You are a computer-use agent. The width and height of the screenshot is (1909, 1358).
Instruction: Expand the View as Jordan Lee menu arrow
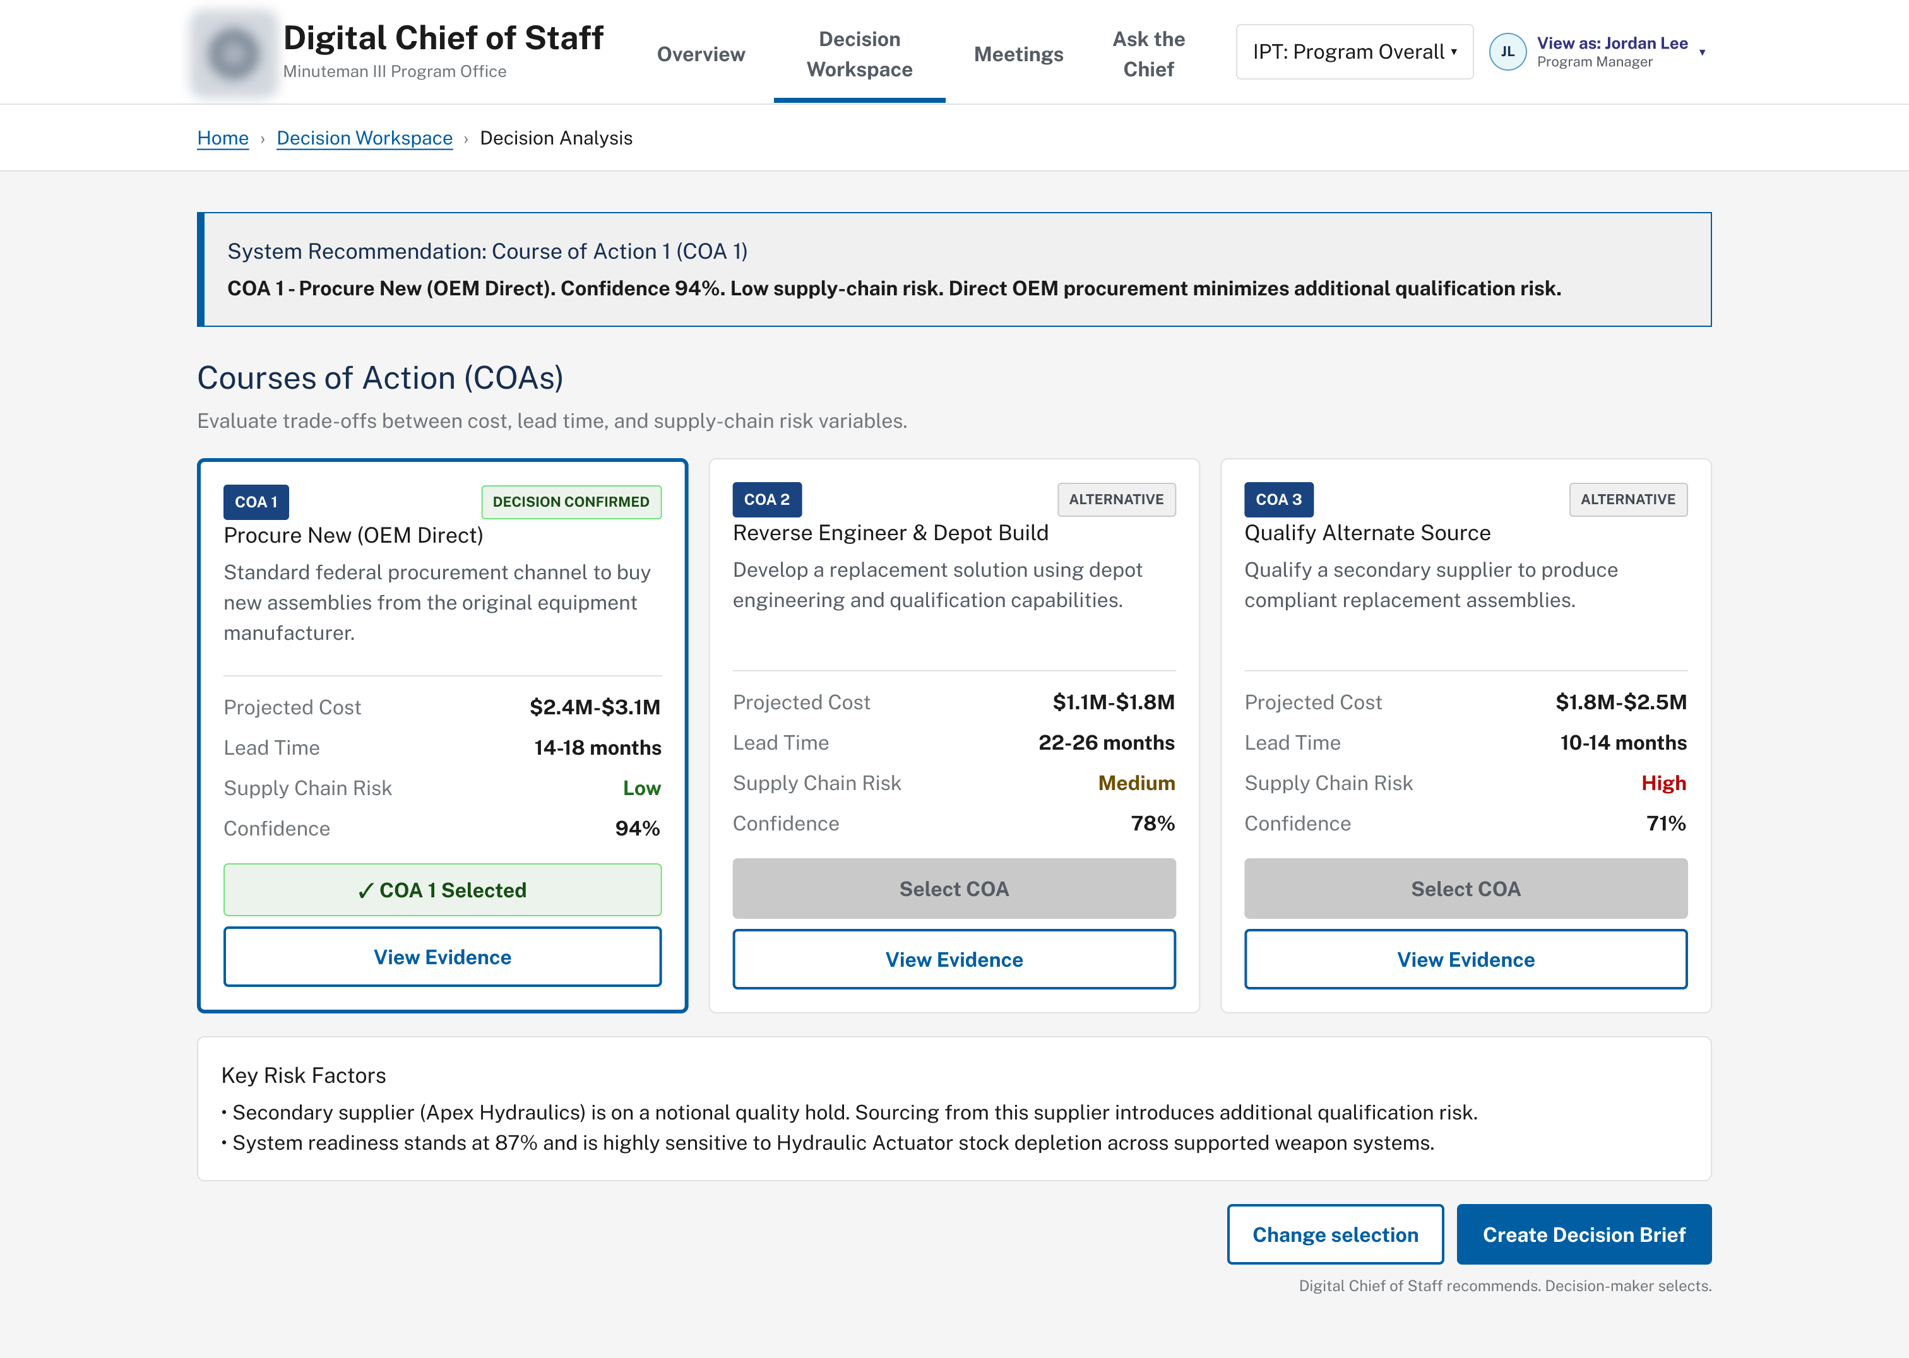pyautogui.click(x=1701, y=52)
